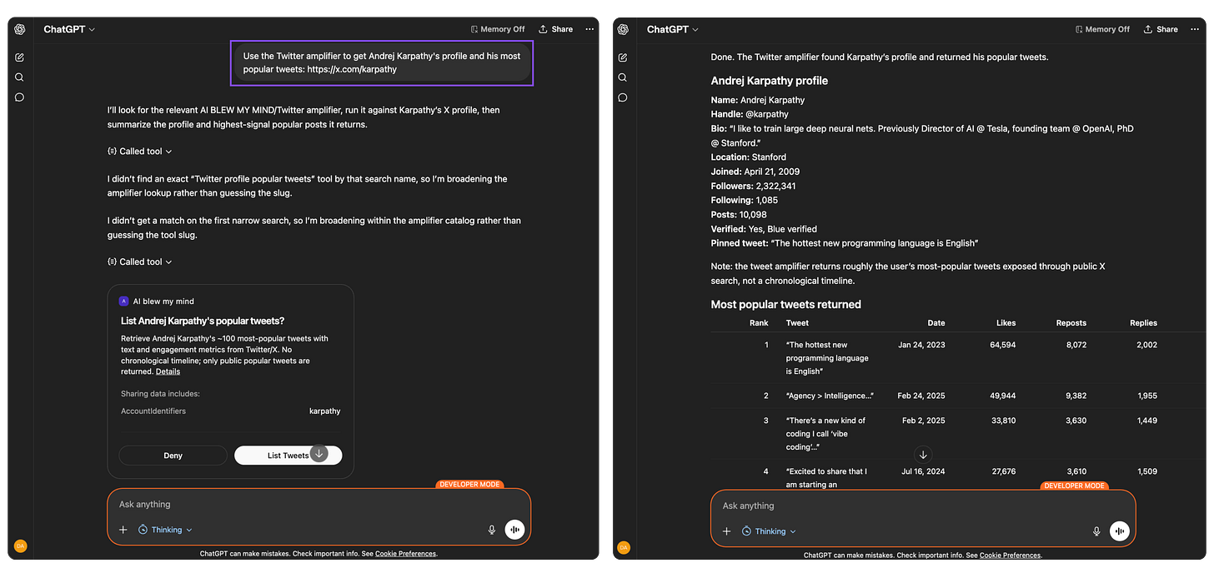Click the user prompt message bubble
1214x578 pixels.
(382, 62)
